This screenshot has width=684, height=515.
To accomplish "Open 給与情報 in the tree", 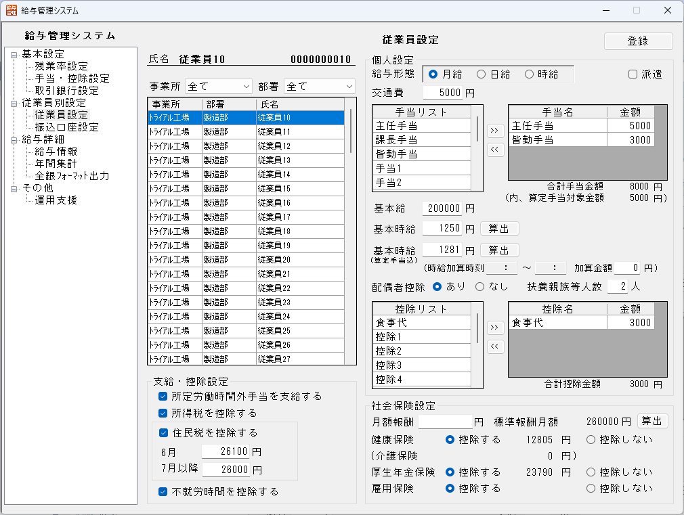I will click(56, 152).
